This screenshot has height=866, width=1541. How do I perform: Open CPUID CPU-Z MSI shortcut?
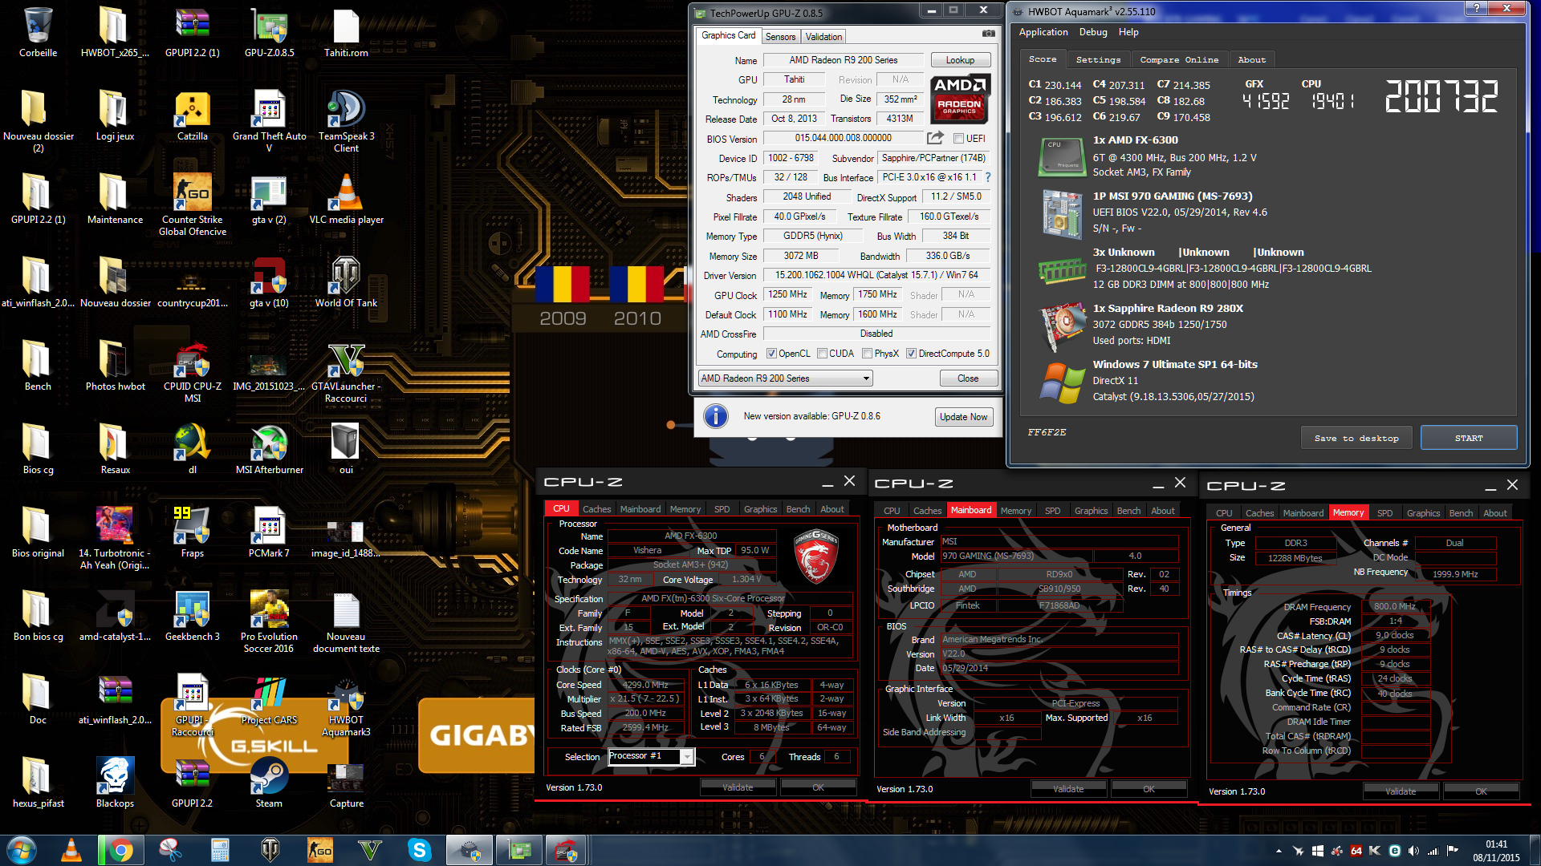tap(192, 371)
